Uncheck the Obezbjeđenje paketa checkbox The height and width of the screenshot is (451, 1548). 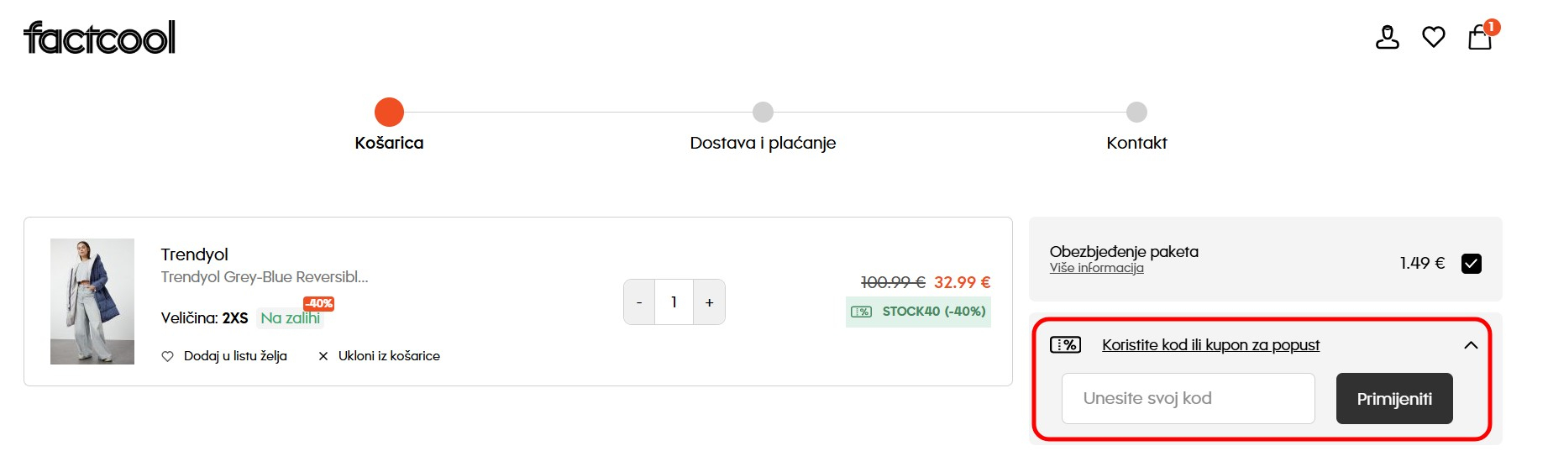(x=1472, y=264)
